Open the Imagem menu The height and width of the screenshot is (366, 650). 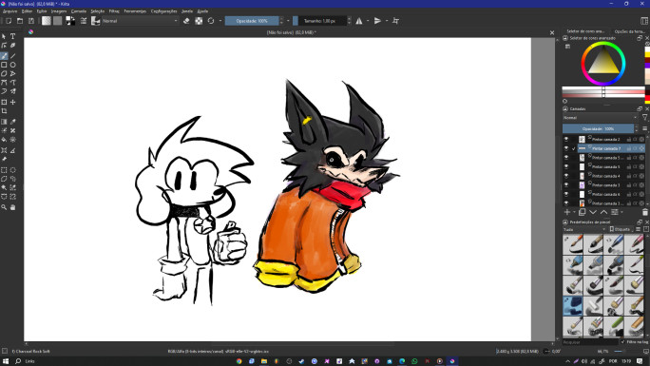pos(59,11)
